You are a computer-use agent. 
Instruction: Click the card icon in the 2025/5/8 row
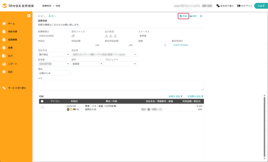[74, 109]
